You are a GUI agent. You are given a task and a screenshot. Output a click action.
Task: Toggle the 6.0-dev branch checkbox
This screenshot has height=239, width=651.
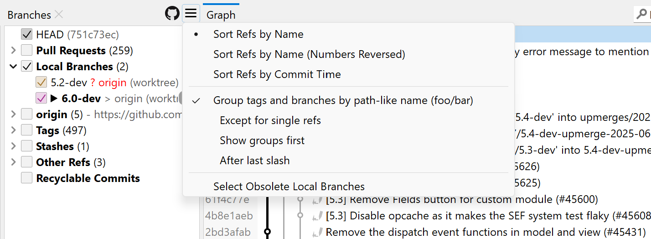tap(41, 98)
